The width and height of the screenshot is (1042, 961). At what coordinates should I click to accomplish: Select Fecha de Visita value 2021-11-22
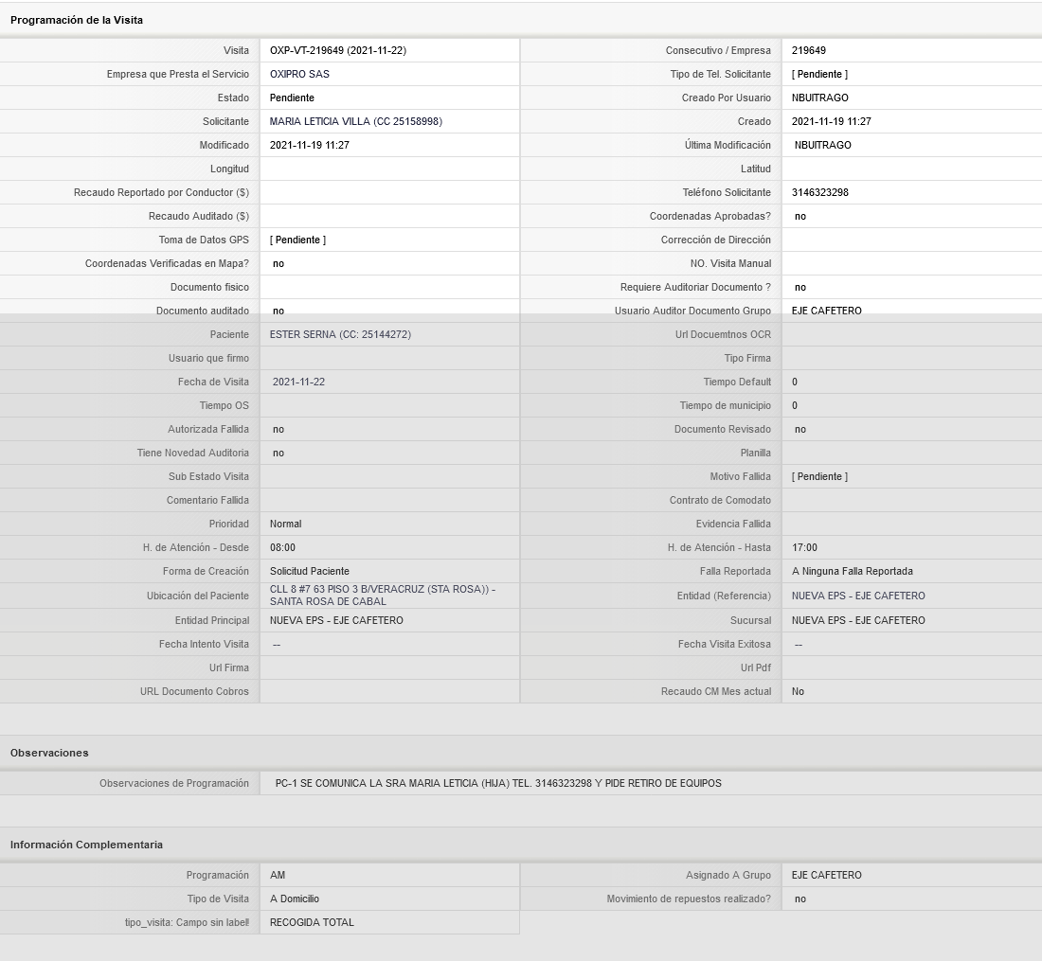point(298,382)
